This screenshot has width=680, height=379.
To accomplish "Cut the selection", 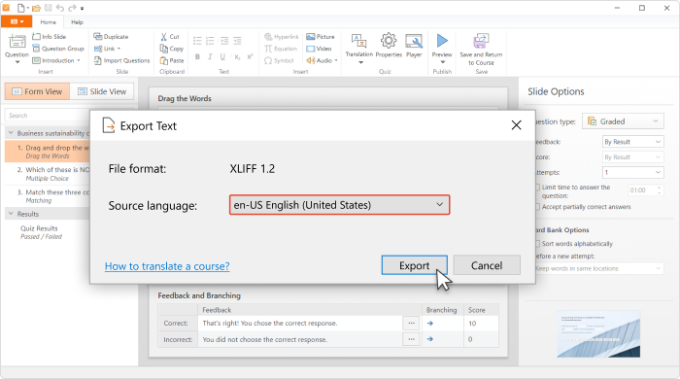I will tap(170, 37).
